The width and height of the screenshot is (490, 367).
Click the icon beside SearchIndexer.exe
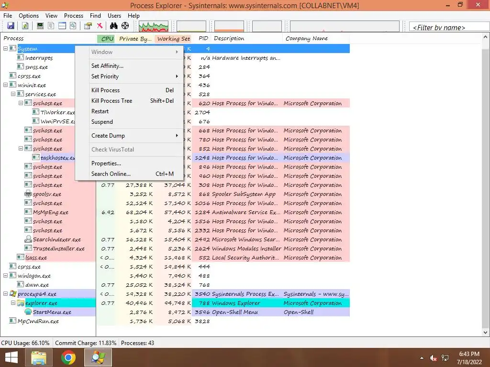[28, 239]
